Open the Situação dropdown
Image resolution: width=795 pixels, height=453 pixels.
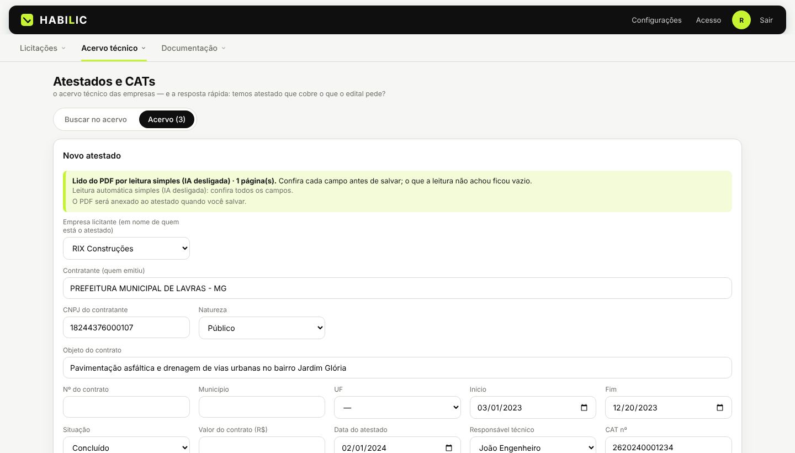coord(126,445)
